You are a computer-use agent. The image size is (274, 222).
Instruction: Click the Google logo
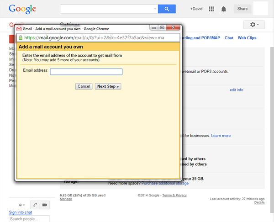tap(22, 9)
